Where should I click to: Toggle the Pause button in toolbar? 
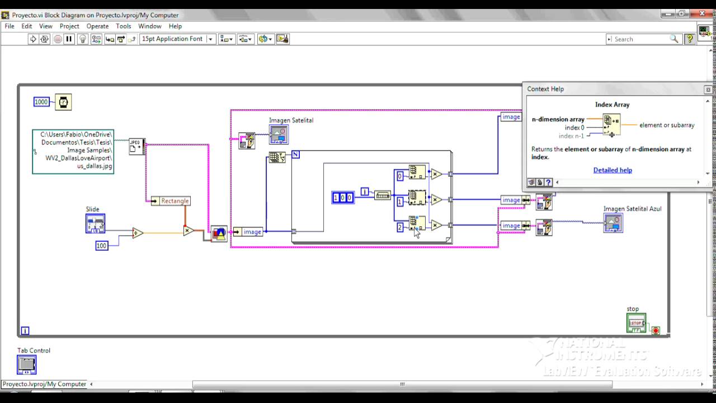point(69,39)
